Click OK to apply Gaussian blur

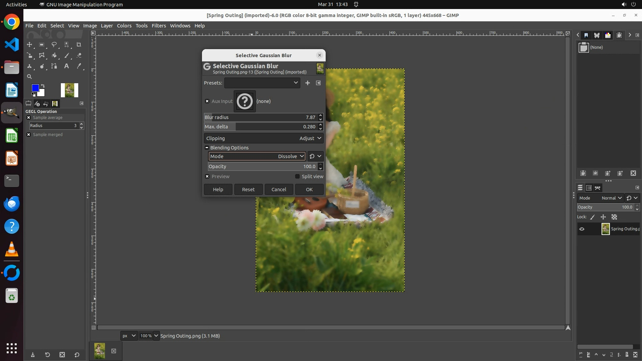[x=309, y=190]
